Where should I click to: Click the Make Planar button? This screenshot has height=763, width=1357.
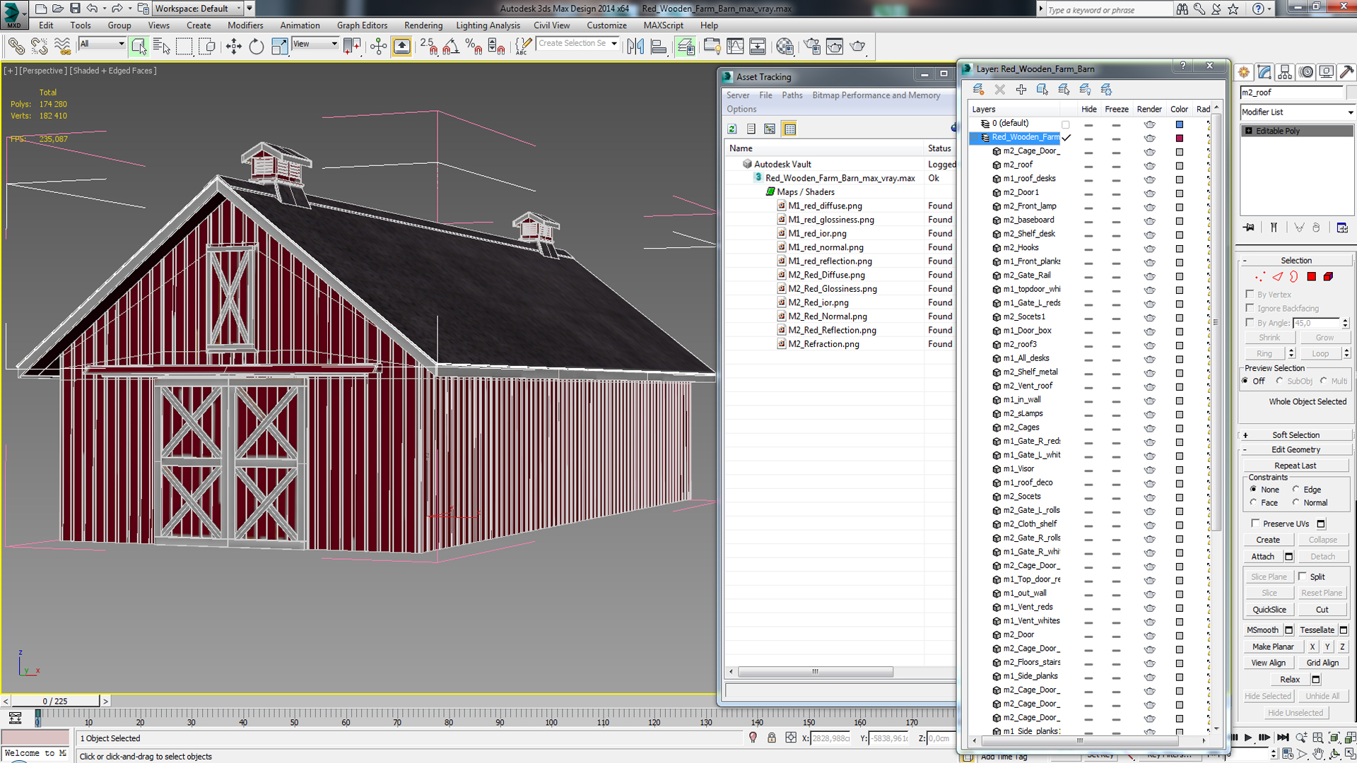coord(1273,646)
